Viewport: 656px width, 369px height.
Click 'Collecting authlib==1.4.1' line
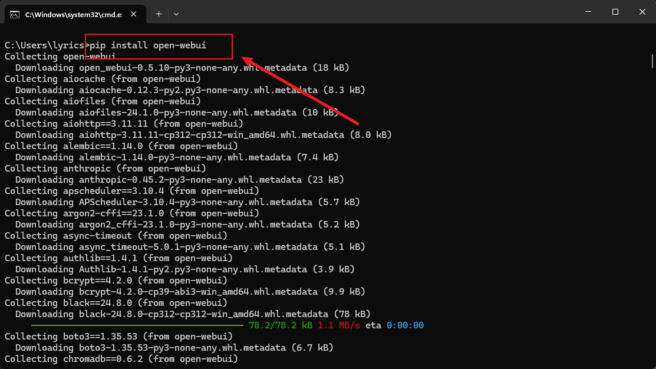click(x=118, y=258)
